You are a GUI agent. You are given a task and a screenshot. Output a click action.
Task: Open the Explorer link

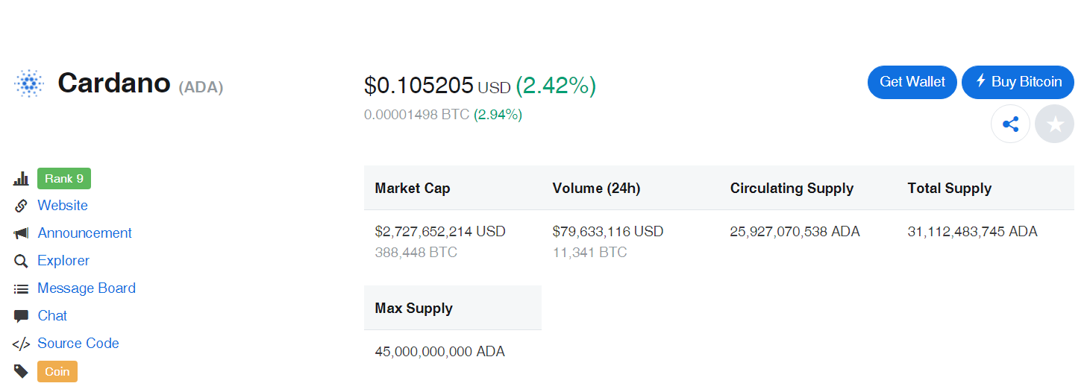tap(63, 261)
